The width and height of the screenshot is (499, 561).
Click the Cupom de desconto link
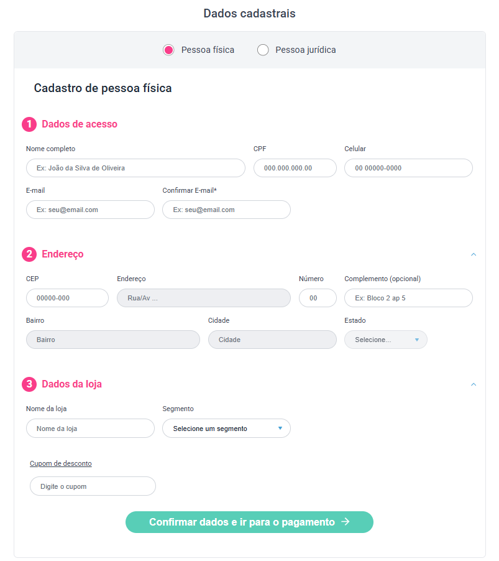pyautogui.click(x=61, y=463)
